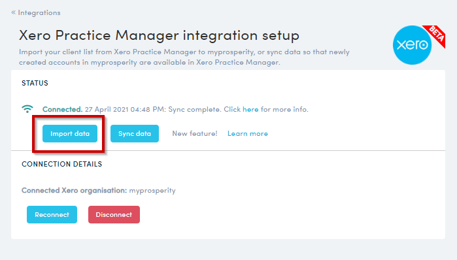Click the 'myprosperity' organisation value
The image size is (457, 260).
152,191
